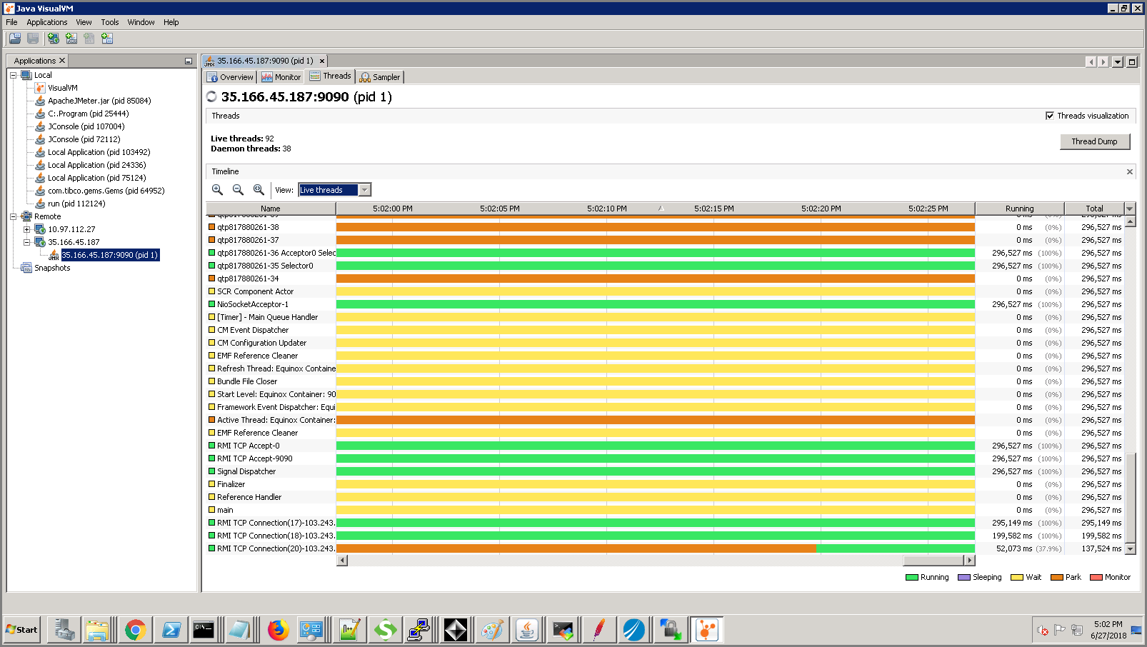The width and height of the screenshot is (1147, 647).
Task: Open Chrome from the taskbar
Action: pyautogui.click(x=135, y=630)
